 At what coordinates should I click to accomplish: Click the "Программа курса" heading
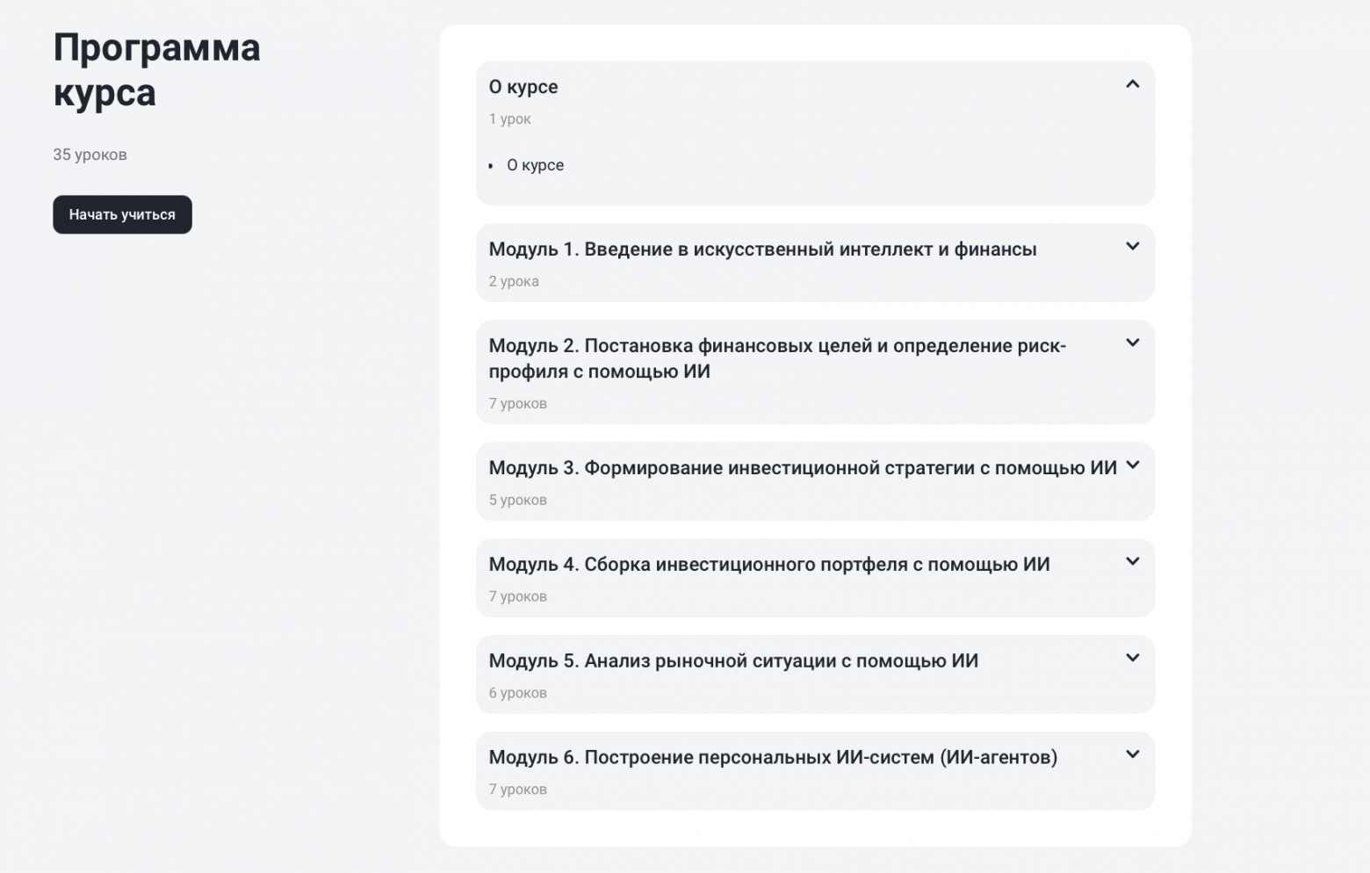(157, 70)
